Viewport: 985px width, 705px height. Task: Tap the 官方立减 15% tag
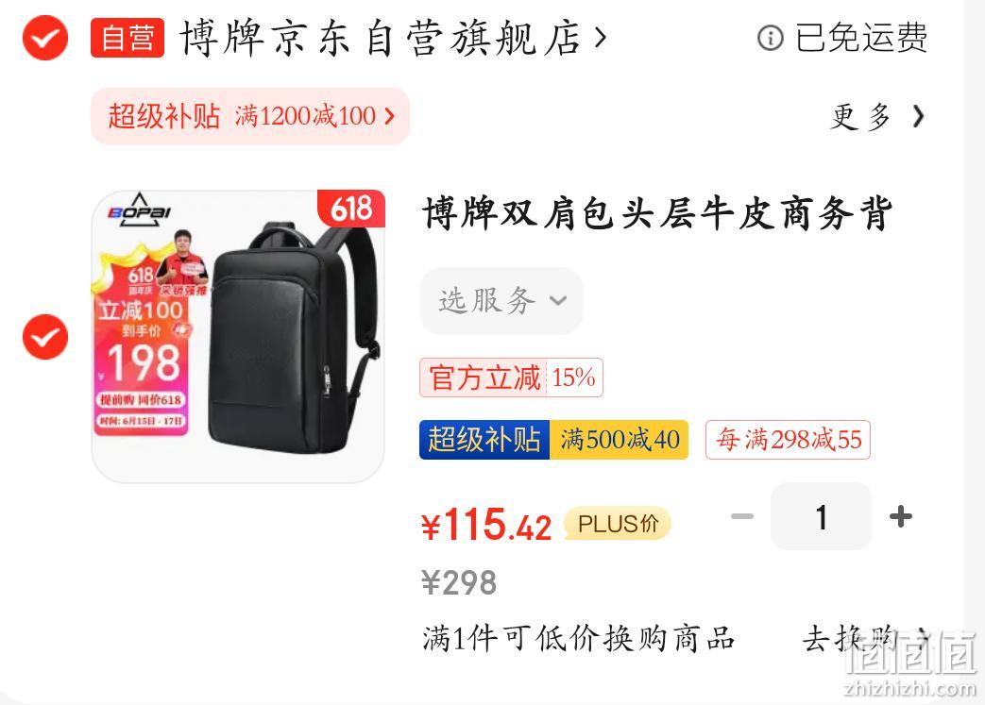pos(511,378)
